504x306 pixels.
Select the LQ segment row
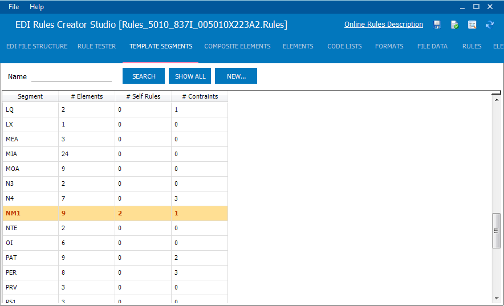(x=115, y=109)
